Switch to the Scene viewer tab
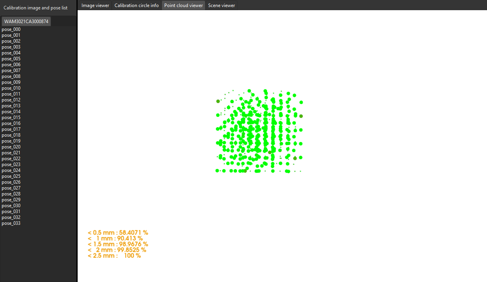The height and width of the screenshot is (282, 487). [x=221, y=5]
